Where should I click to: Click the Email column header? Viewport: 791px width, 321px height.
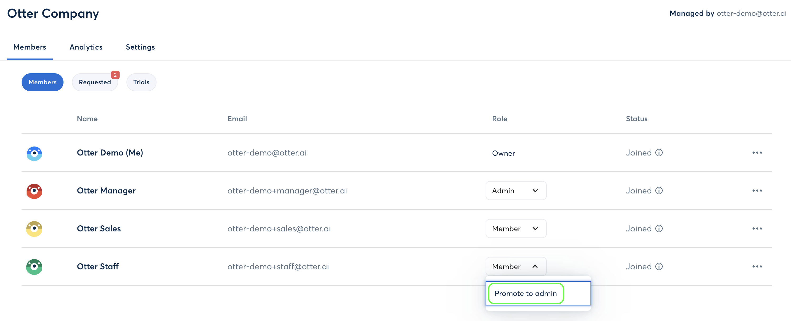pyautogui.click(x=237, y=119)
